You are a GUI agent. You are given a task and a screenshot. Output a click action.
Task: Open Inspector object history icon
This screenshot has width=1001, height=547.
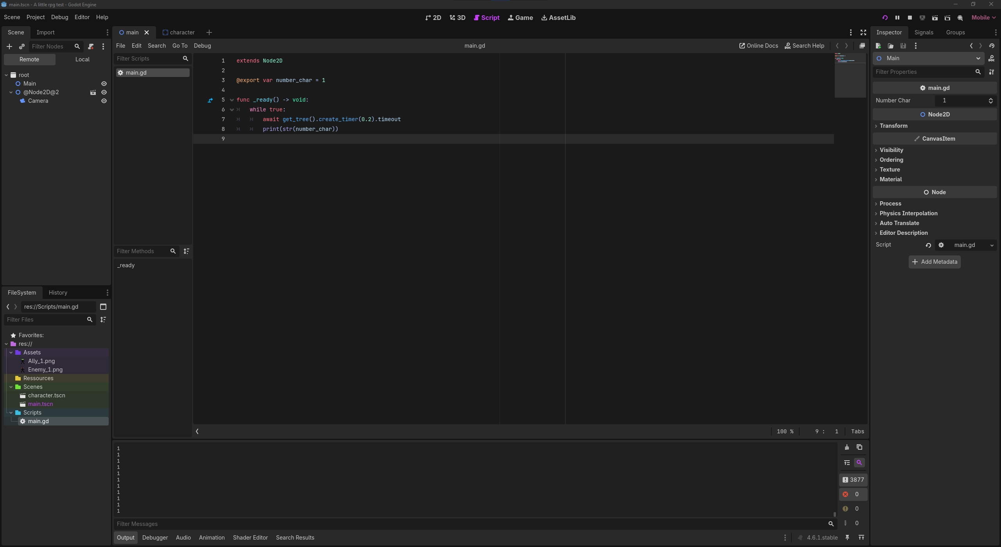point(992,46)
